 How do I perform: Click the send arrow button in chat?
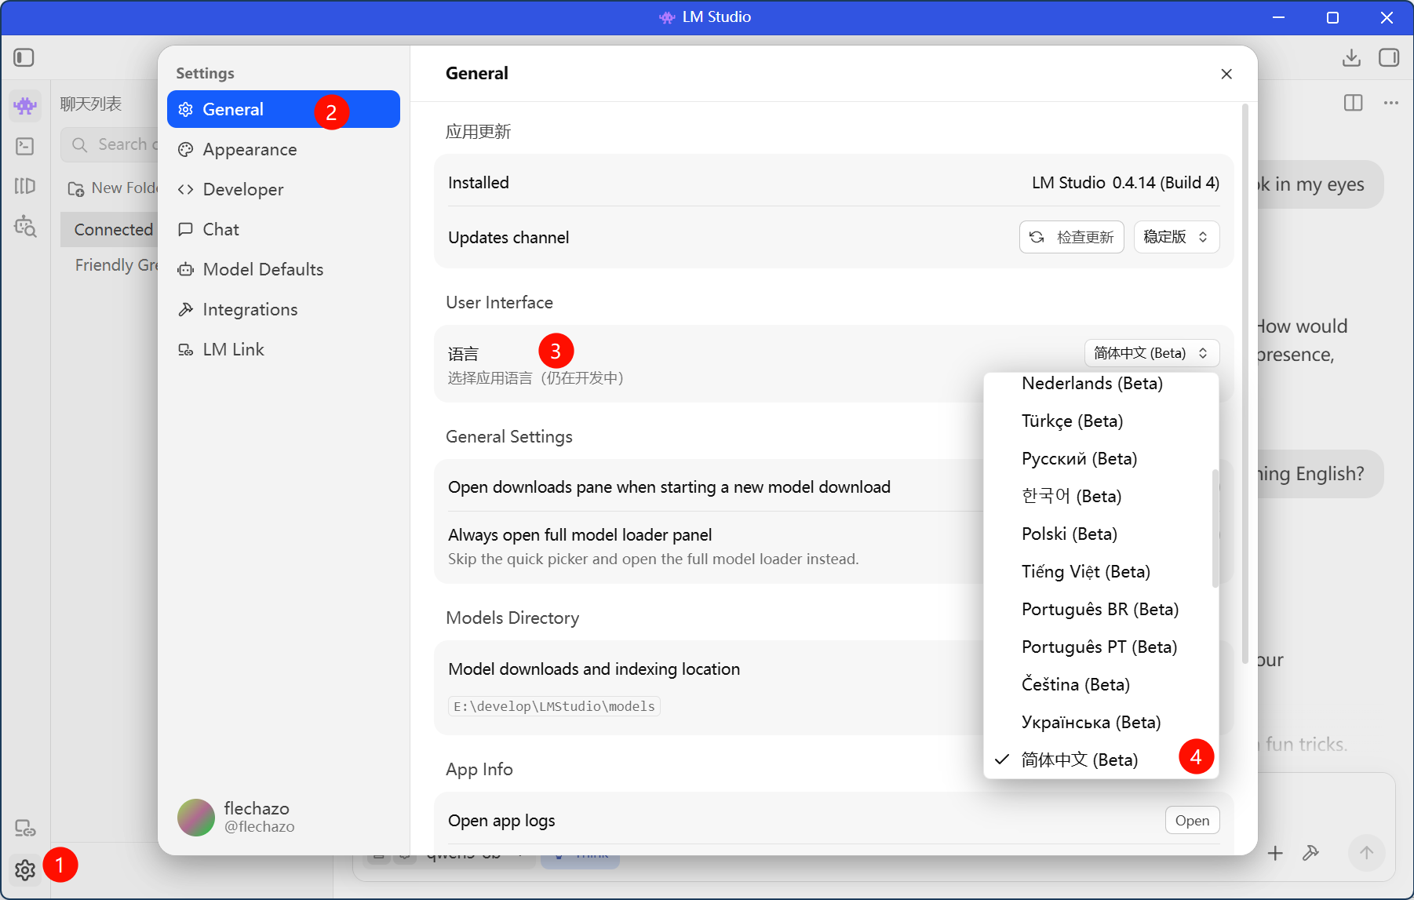pyautogui.click(x=1367, y=853)
